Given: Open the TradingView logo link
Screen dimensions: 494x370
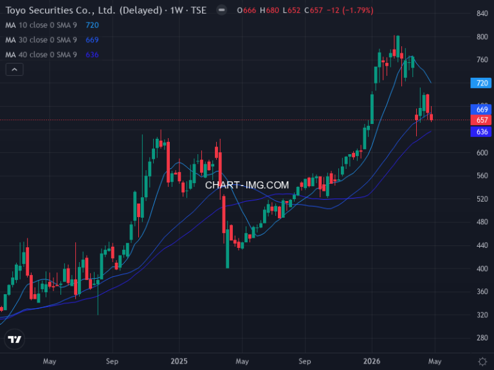Looking at the screenshot, I should [15, 339].
